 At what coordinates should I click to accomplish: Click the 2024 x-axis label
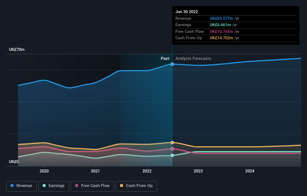click(x=250, y=171)
